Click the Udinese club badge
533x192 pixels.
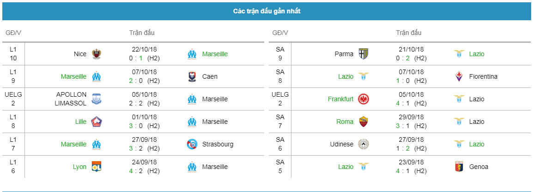pos(363,144)
